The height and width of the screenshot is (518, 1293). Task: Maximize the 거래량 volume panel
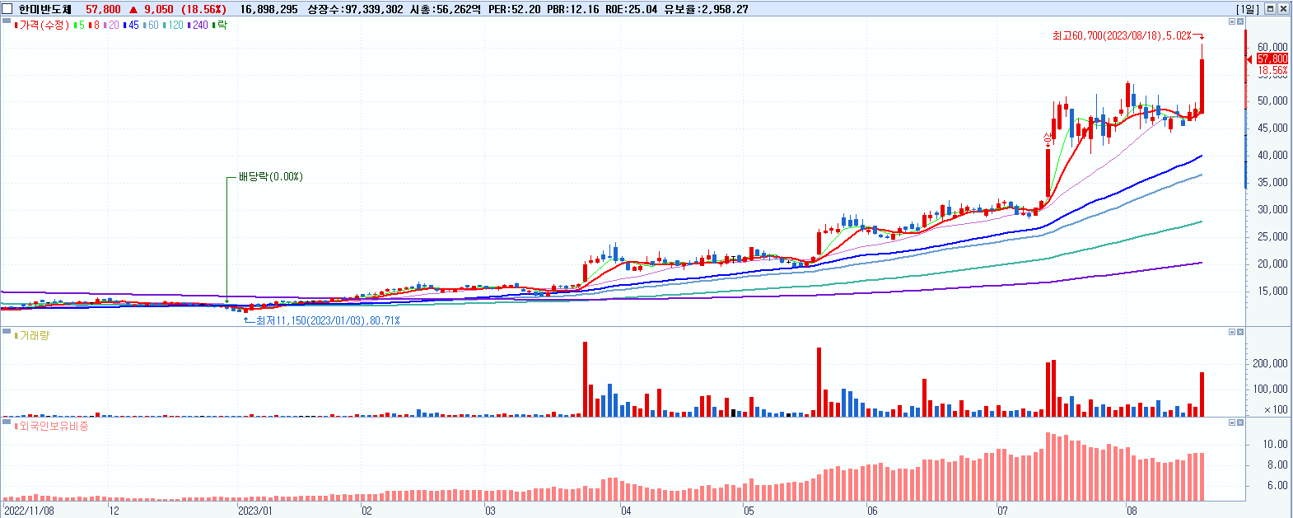coord(1232,332)
